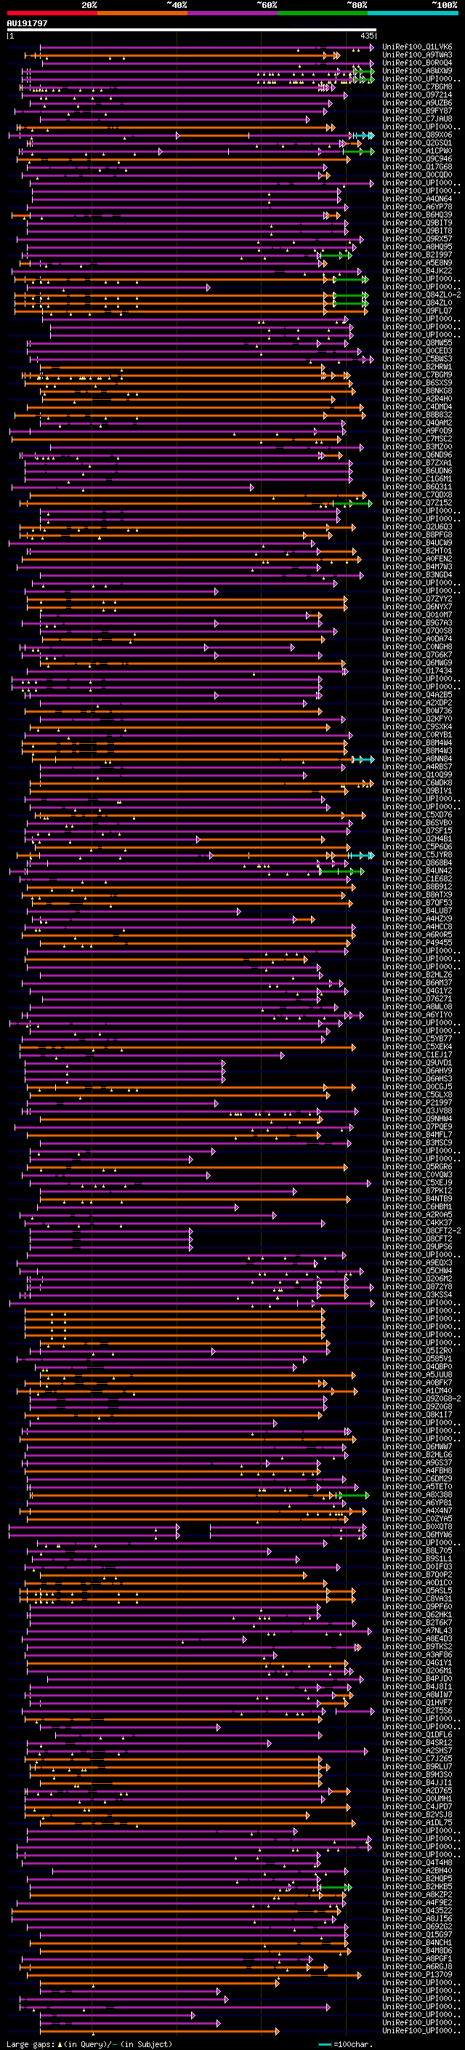The image size is (465, 2050).
Task: Select the UniRef100_Q9RX57 label
Action: pos(417,239)
